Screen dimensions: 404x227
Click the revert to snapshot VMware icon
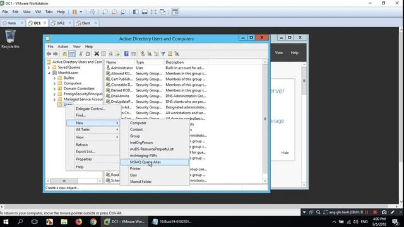point(114,12)
